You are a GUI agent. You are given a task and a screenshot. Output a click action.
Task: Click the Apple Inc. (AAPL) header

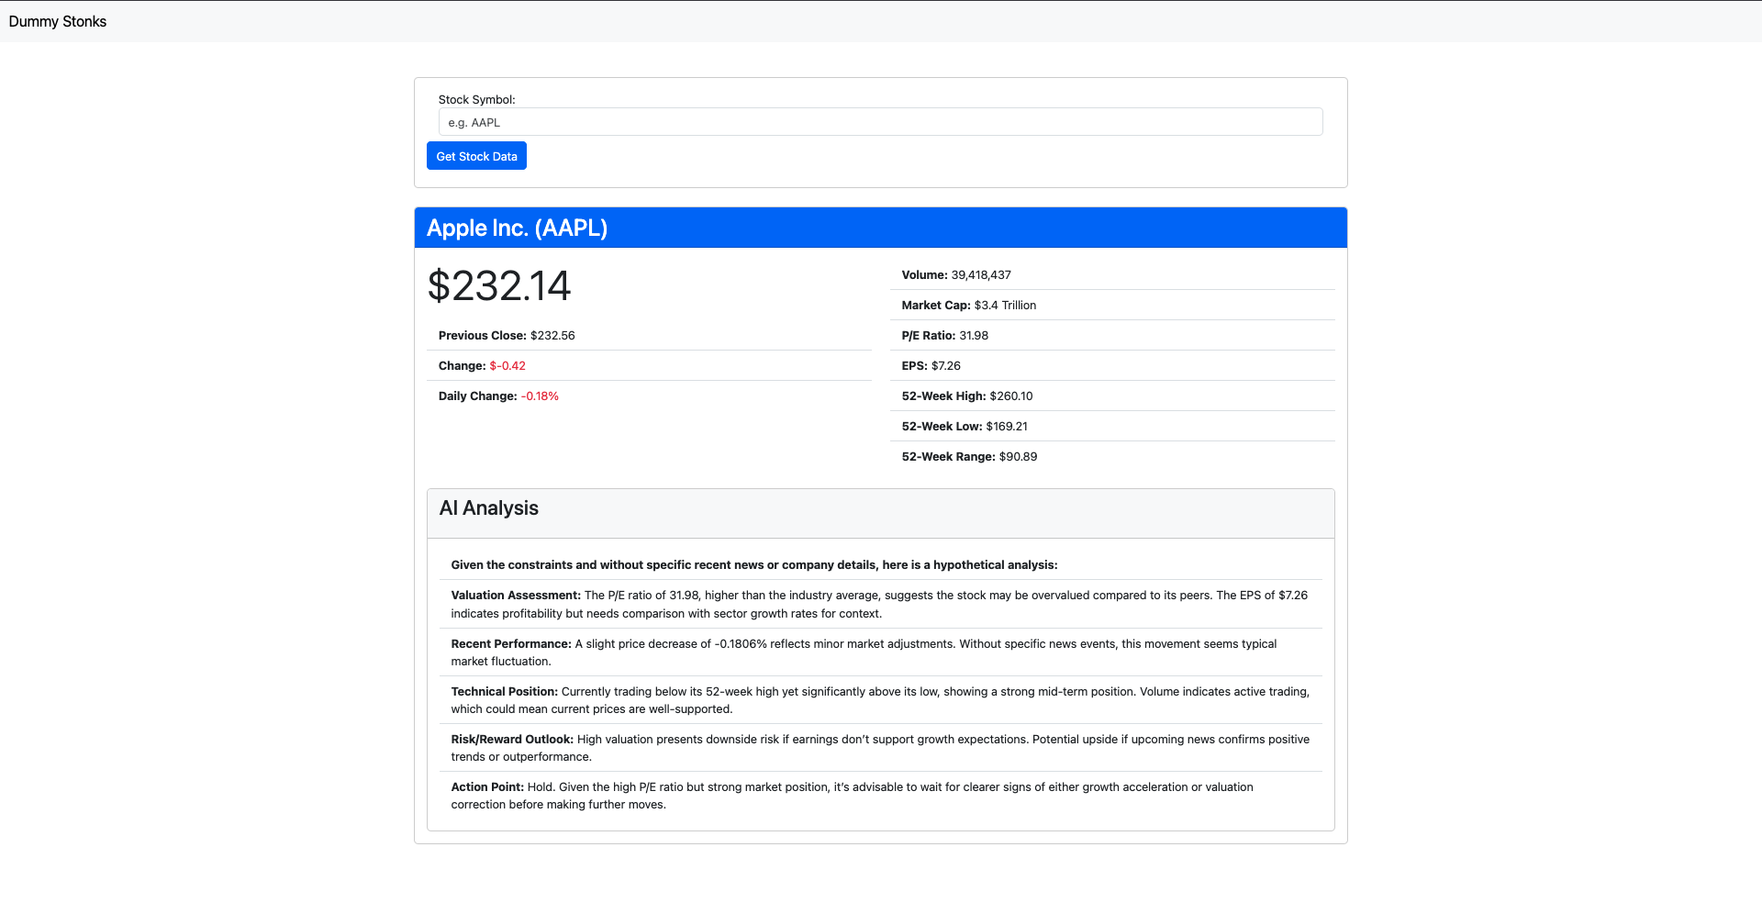point(517,228)
